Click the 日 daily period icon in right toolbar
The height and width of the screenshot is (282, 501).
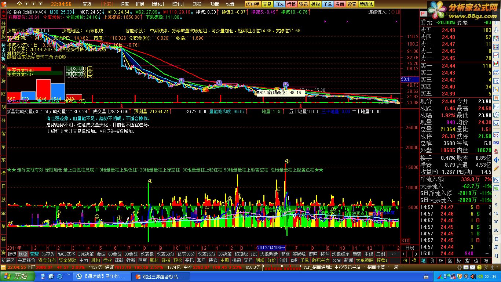click(x=496, y=239)
